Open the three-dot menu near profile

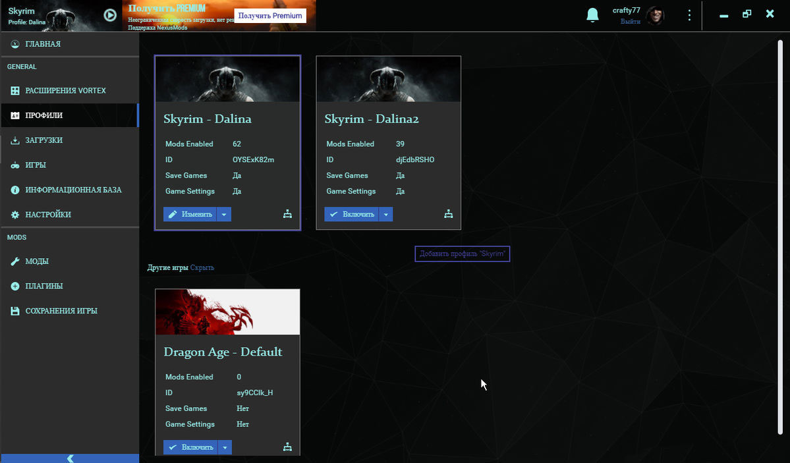(x=689, y=15)
